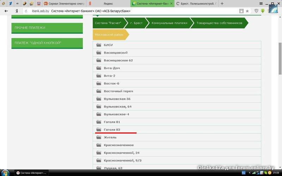Image resolution: width=282 pixels, height=176 pixels.
Task: Open the network signal tray icon
Action: pyautogui.click(x=253, y=173)
